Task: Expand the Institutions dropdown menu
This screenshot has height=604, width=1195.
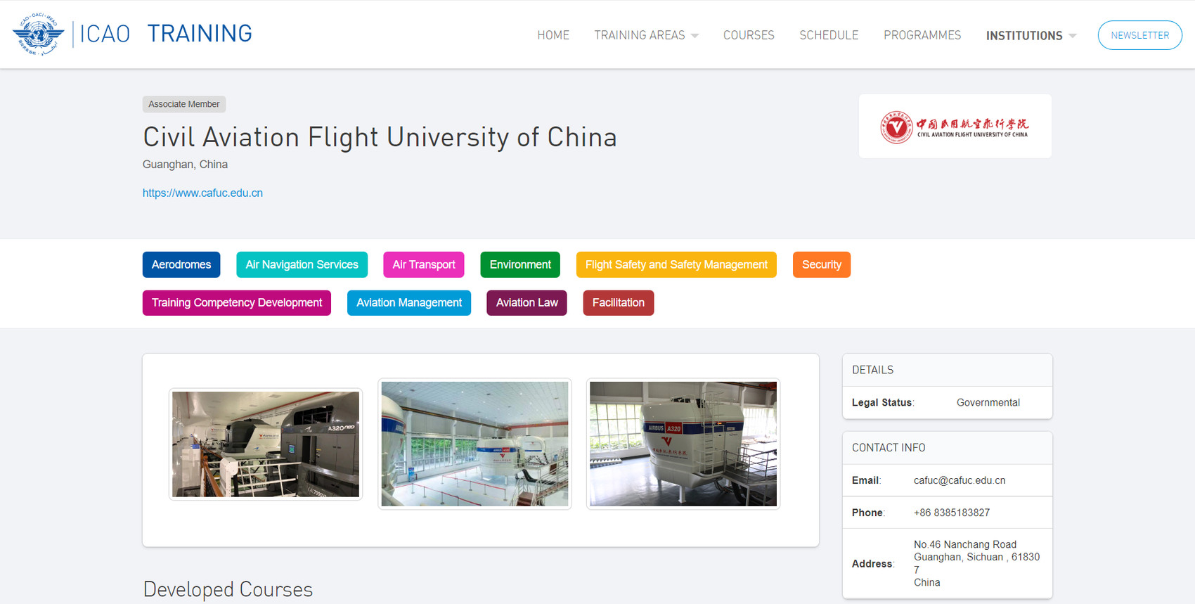Action: point(1031,35)
